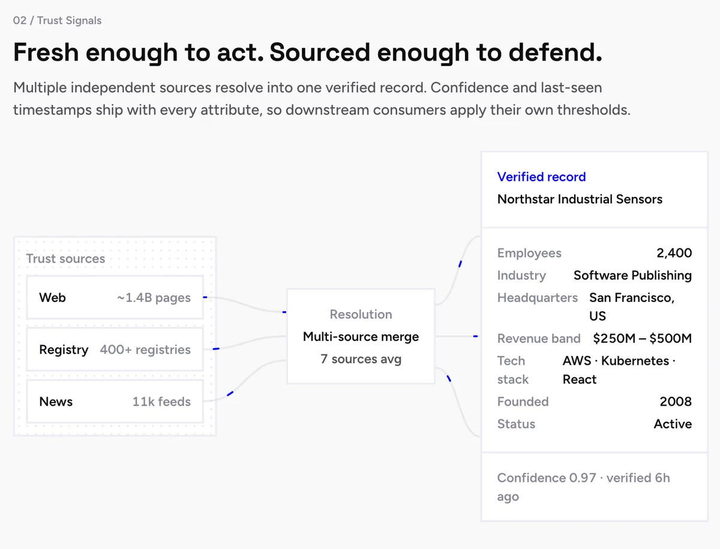This screenshot has width=720, height=549.
Task: Click the "Revenue band" field label
Action: 539,338
